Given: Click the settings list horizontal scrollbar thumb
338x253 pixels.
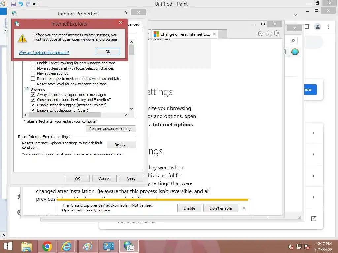Looking at the screenshot, I should pos(65,115).
